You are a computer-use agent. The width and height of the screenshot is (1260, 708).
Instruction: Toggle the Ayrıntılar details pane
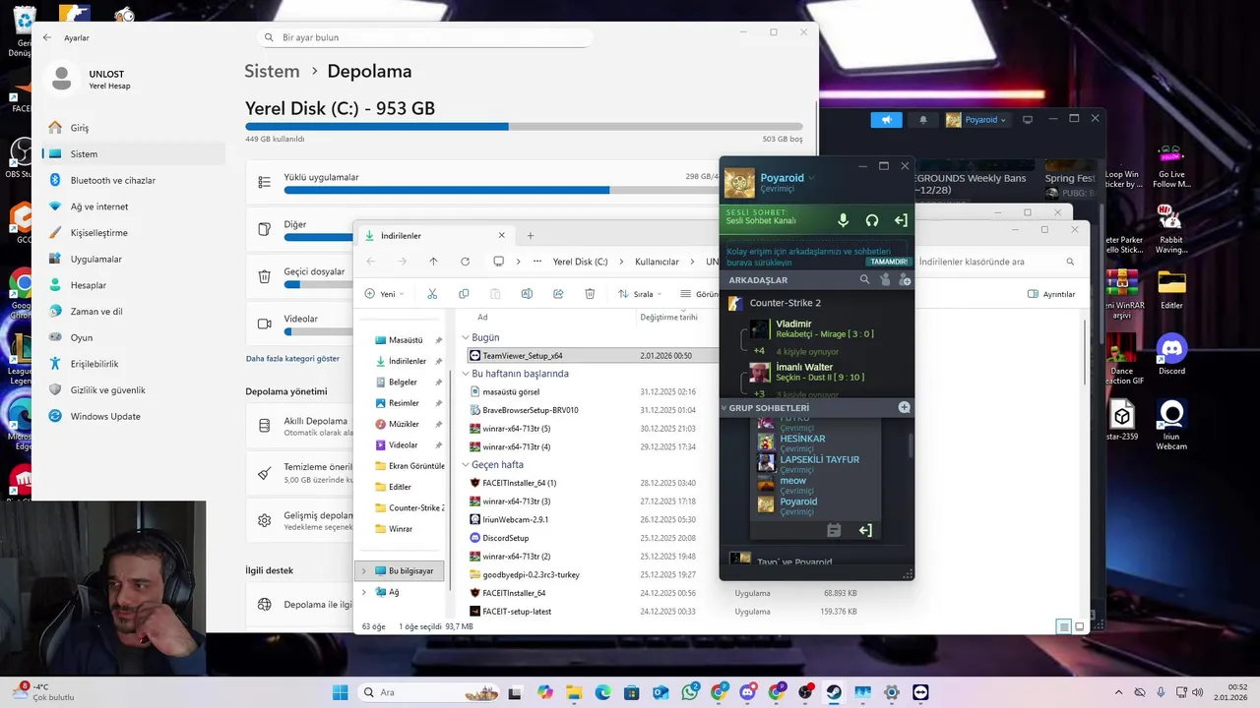click(x=1051, y=294)
